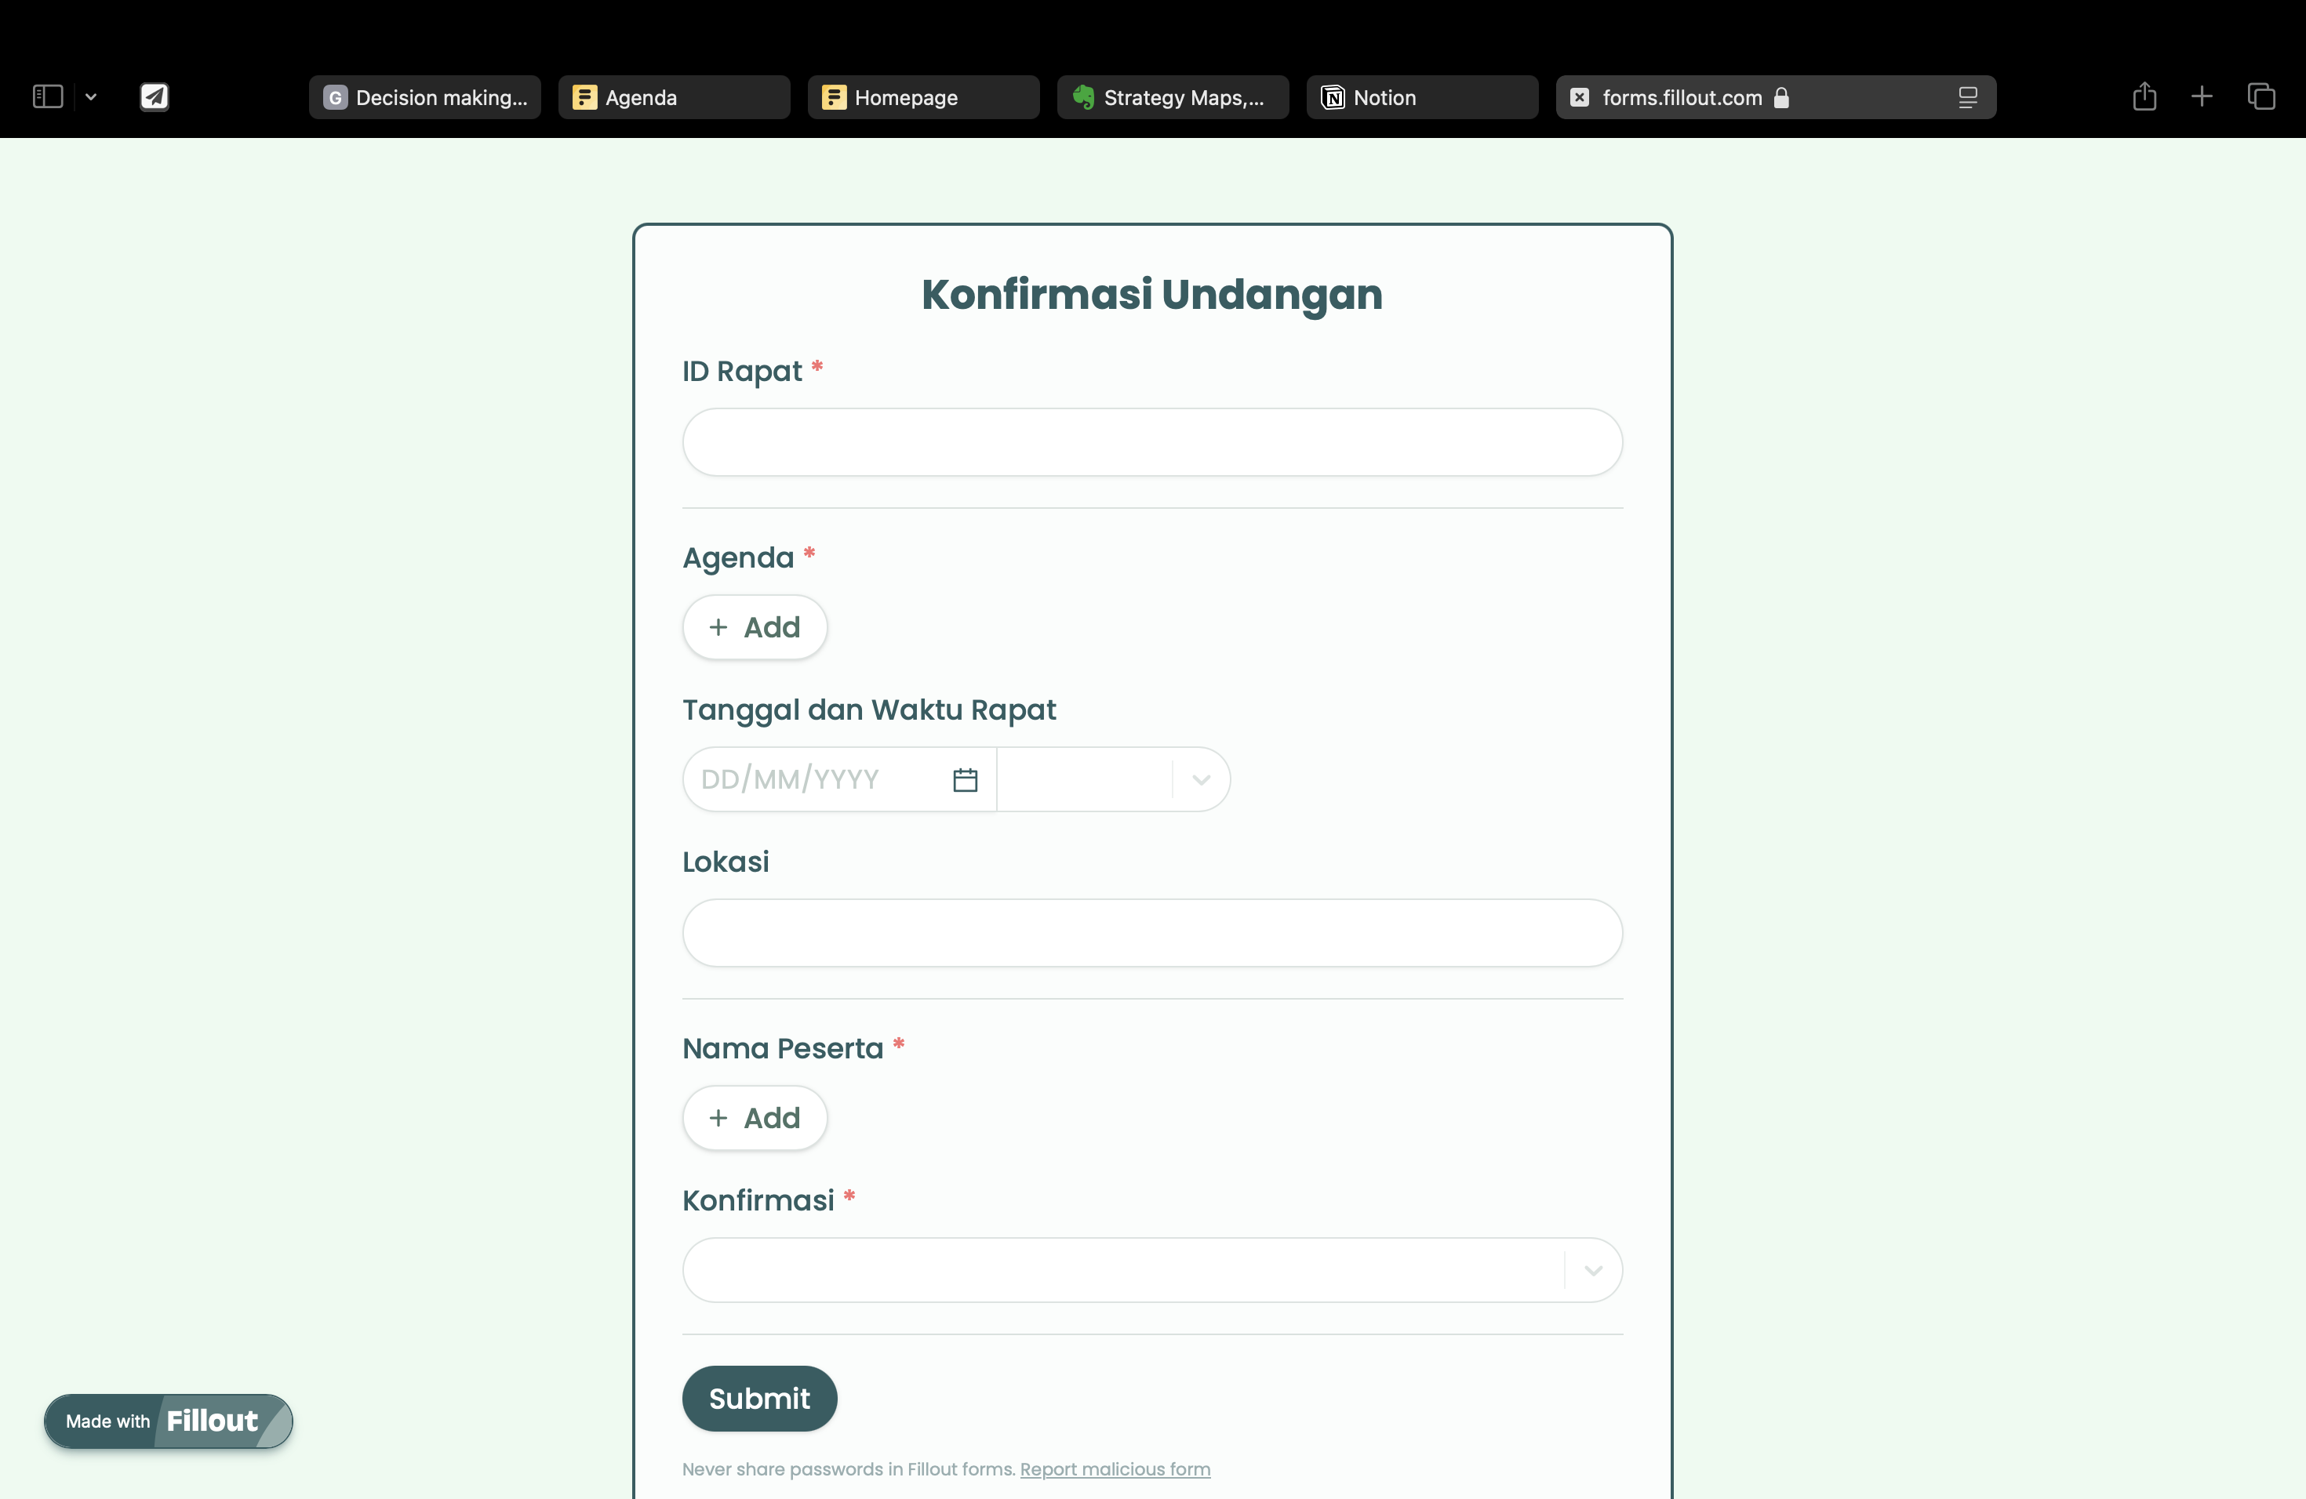Image resolution: width=2306 pixels, height=1499 pixels.
Task: Click the plus icon in Nama Peserta Add button
Action: coord(718,1119)
